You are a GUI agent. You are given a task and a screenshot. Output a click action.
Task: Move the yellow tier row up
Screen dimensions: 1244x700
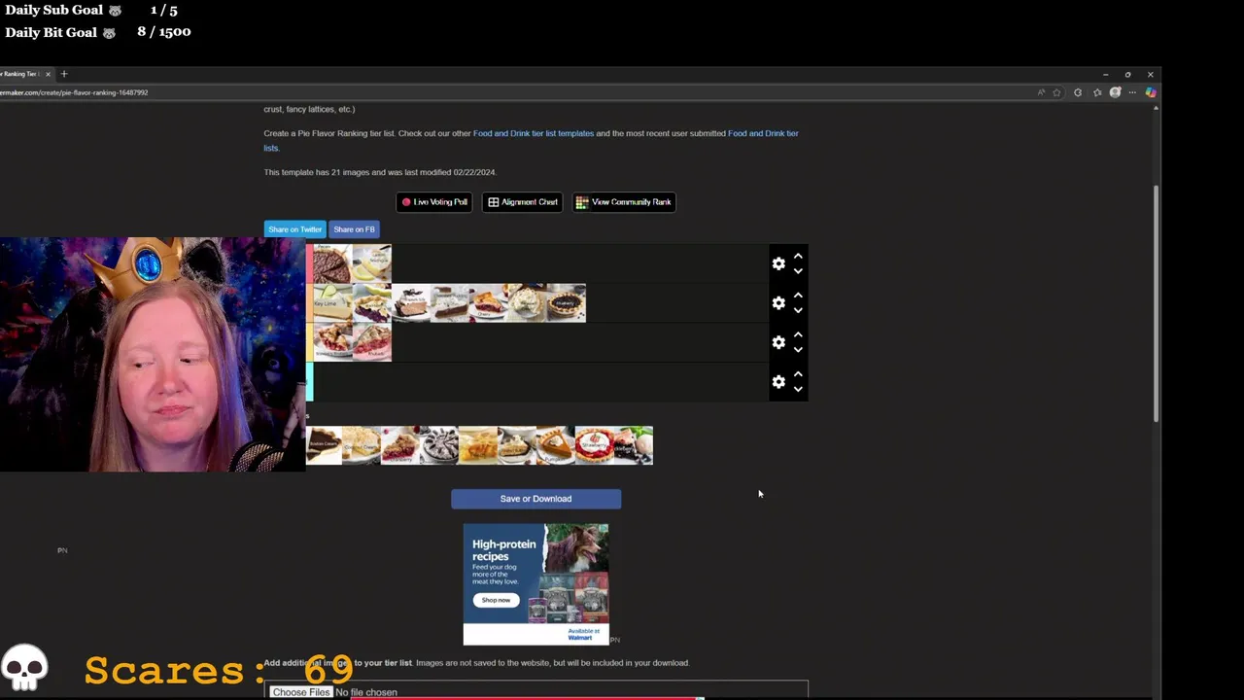pyautogui.click(x=798, y=335)
